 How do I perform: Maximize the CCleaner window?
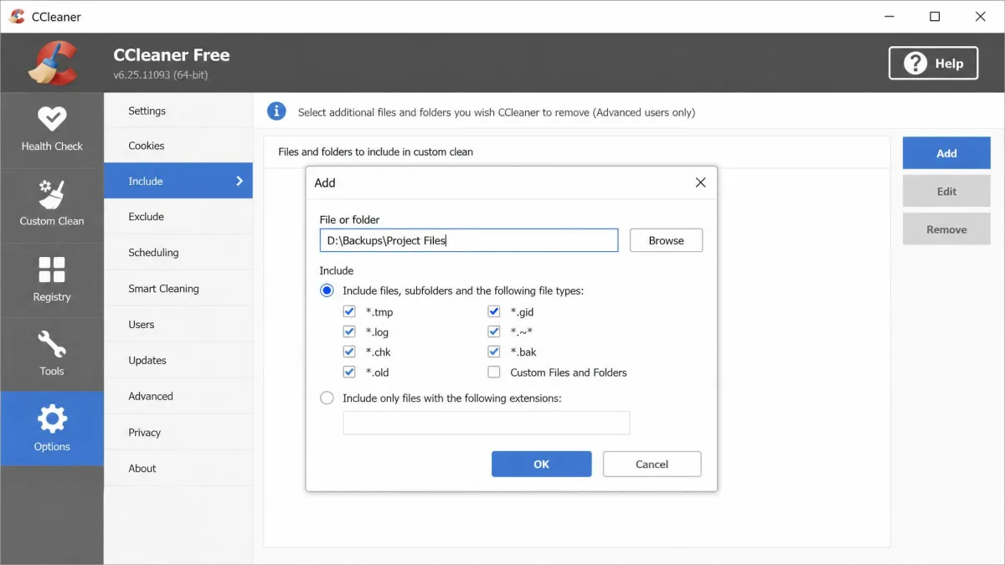pos(935,16)
